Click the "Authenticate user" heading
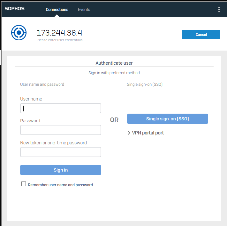 (x=114, y=63)
